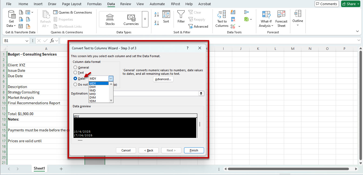Select the Date radio button
363x175 pixels.
click(x=75, y=79)
